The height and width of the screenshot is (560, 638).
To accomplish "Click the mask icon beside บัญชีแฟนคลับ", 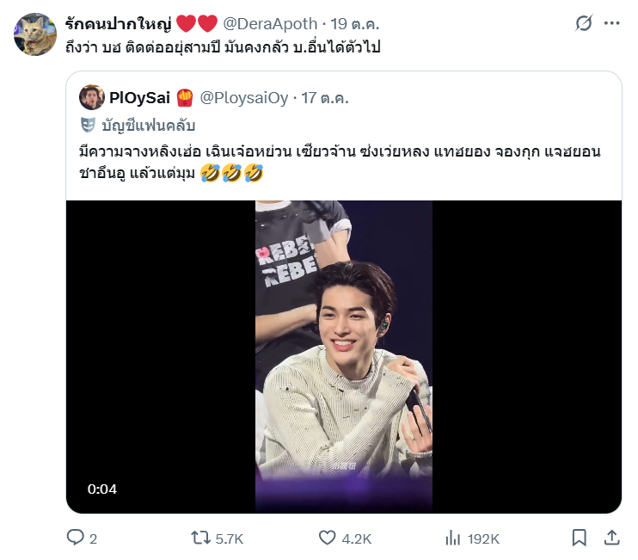I will tap(88, 125).
